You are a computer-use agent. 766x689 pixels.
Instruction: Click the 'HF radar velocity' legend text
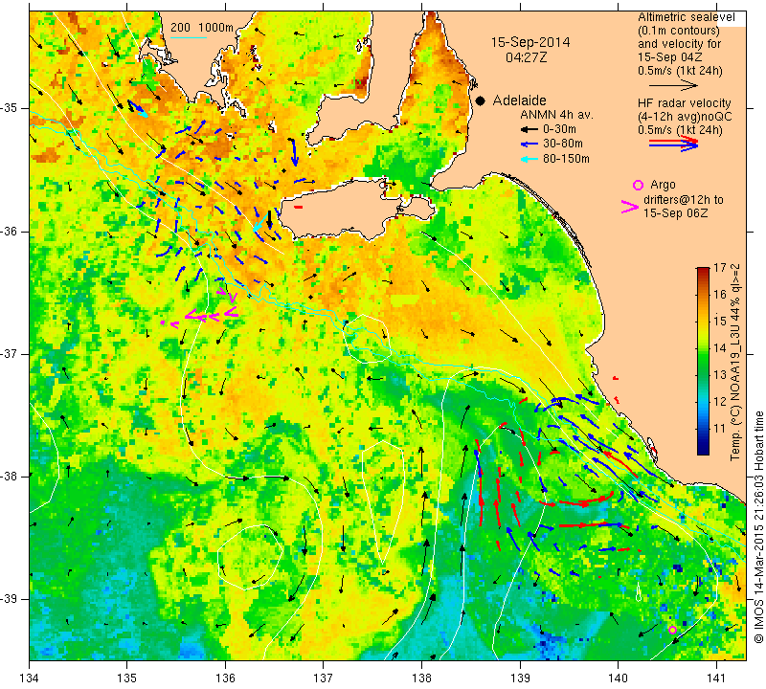pos(684,103)
